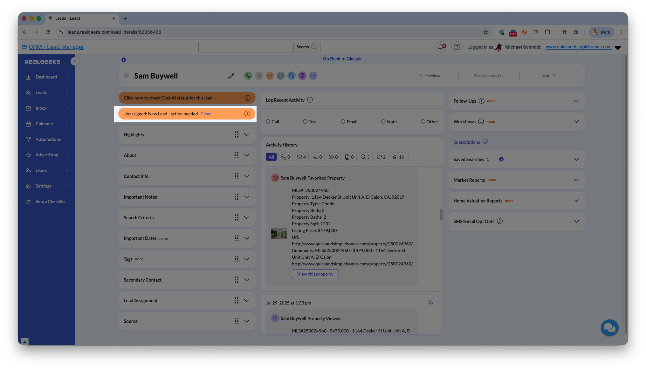Click Go Back to Classic link

click(342, 59)
